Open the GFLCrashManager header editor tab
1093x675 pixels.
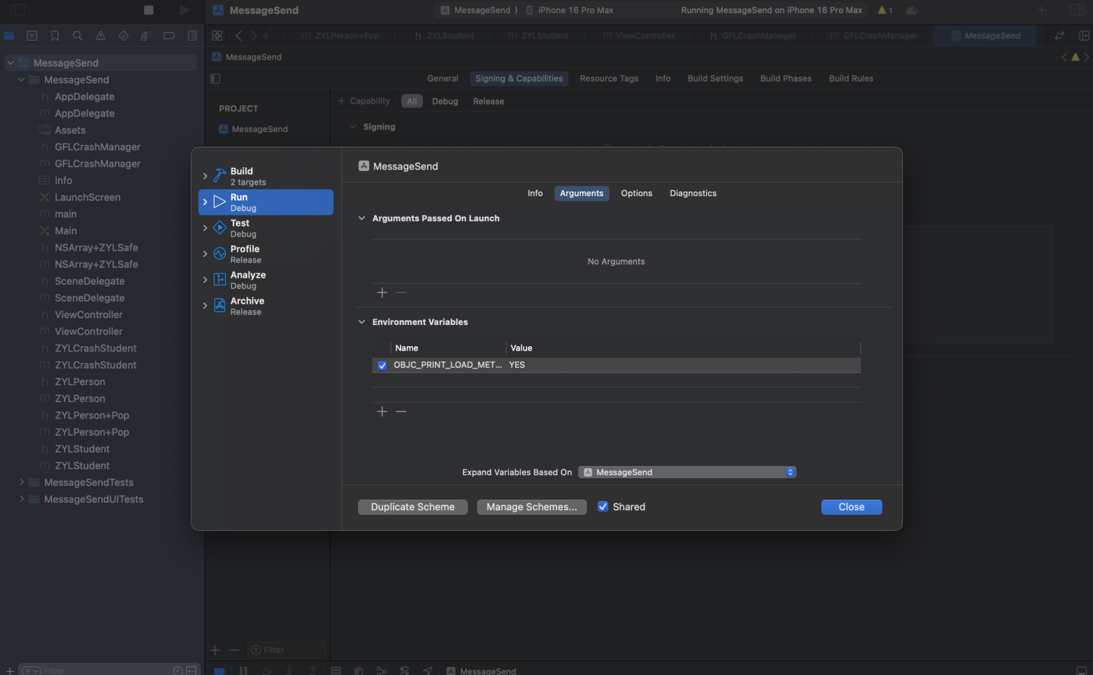(753, 36)
